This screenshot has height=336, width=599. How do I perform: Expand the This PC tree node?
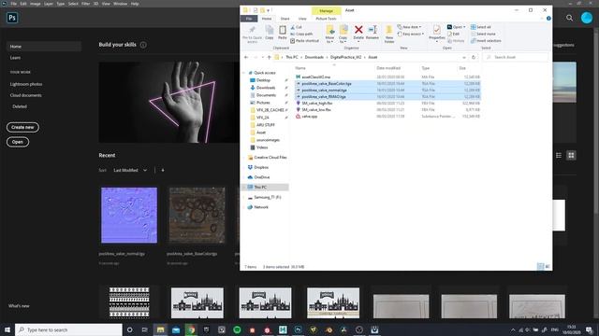[x=243, y=187]
